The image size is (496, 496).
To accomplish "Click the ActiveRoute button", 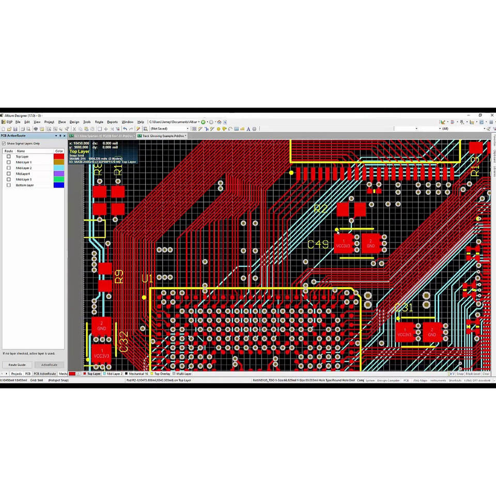I will (49, 365).
